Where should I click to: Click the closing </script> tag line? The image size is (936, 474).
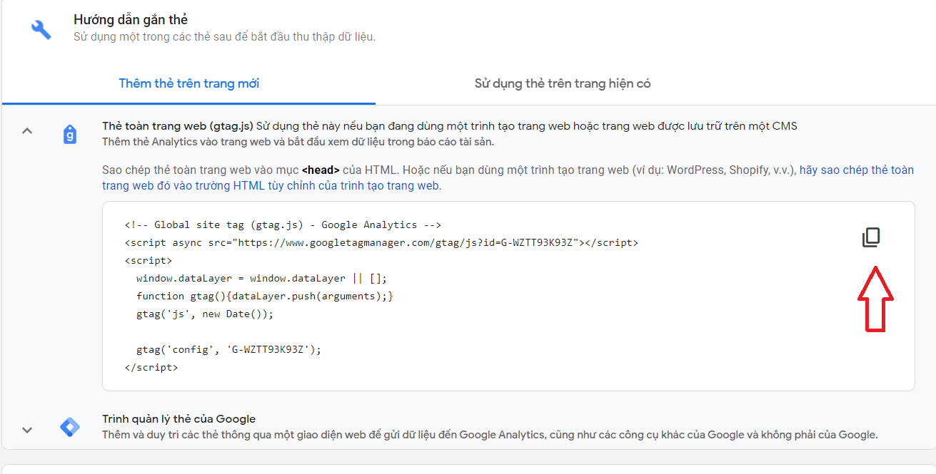click(151, 368)
